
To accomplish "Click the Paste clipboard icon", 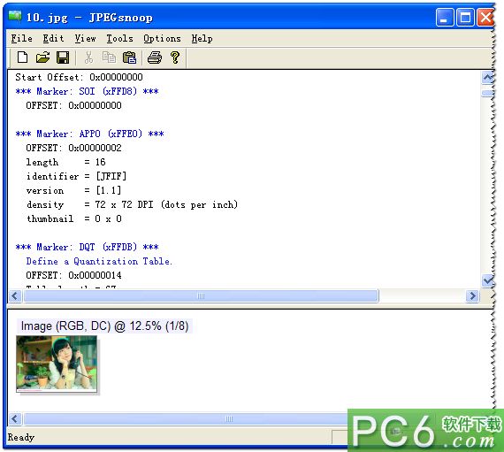I will coord(129,57).
